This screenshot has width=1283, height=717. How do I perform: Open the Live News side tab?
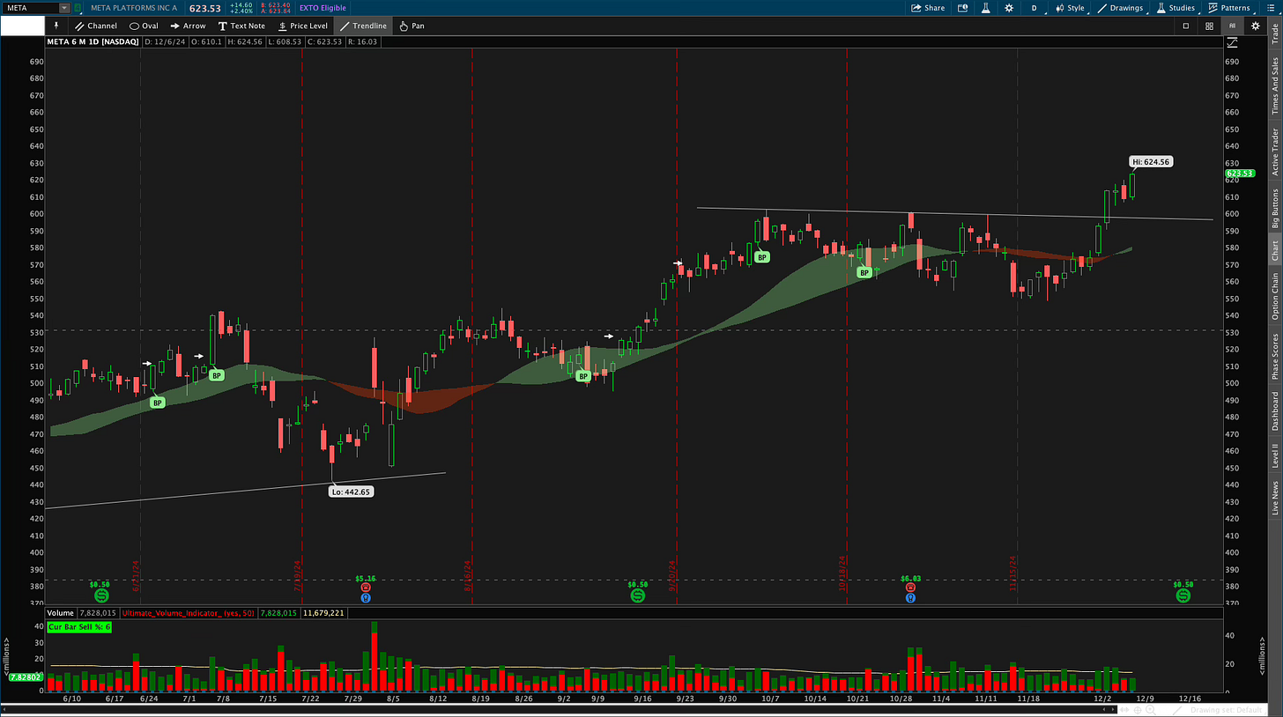(1274, 498)
